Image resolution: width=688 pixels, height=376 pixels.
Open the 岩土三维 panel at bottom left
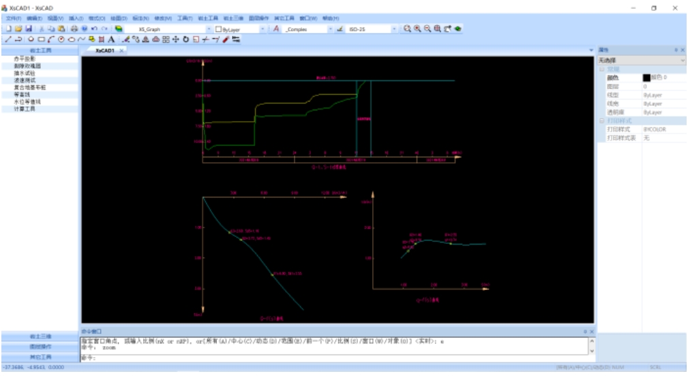point(40,336)
